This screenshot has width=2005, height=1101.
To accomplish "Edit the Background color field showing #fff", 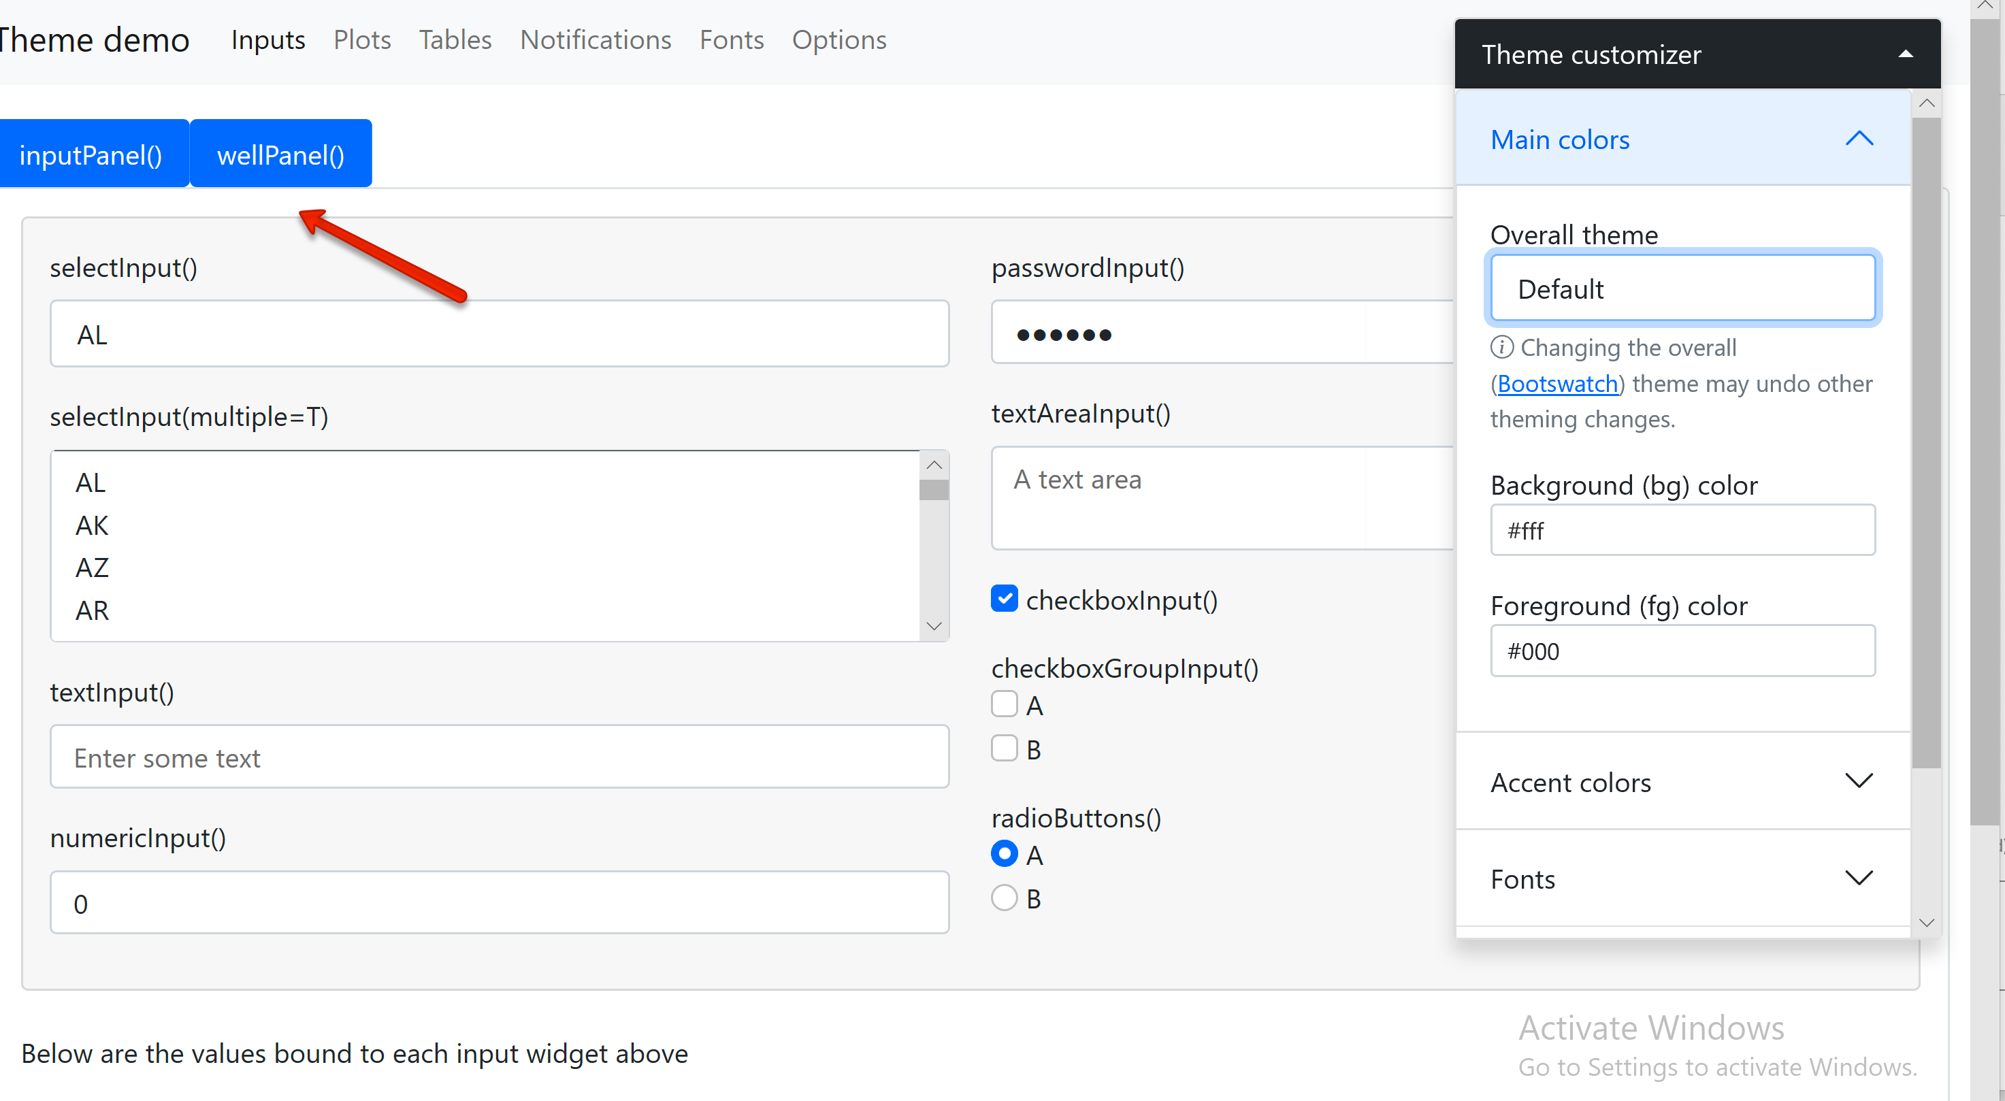I will 1682,530.
